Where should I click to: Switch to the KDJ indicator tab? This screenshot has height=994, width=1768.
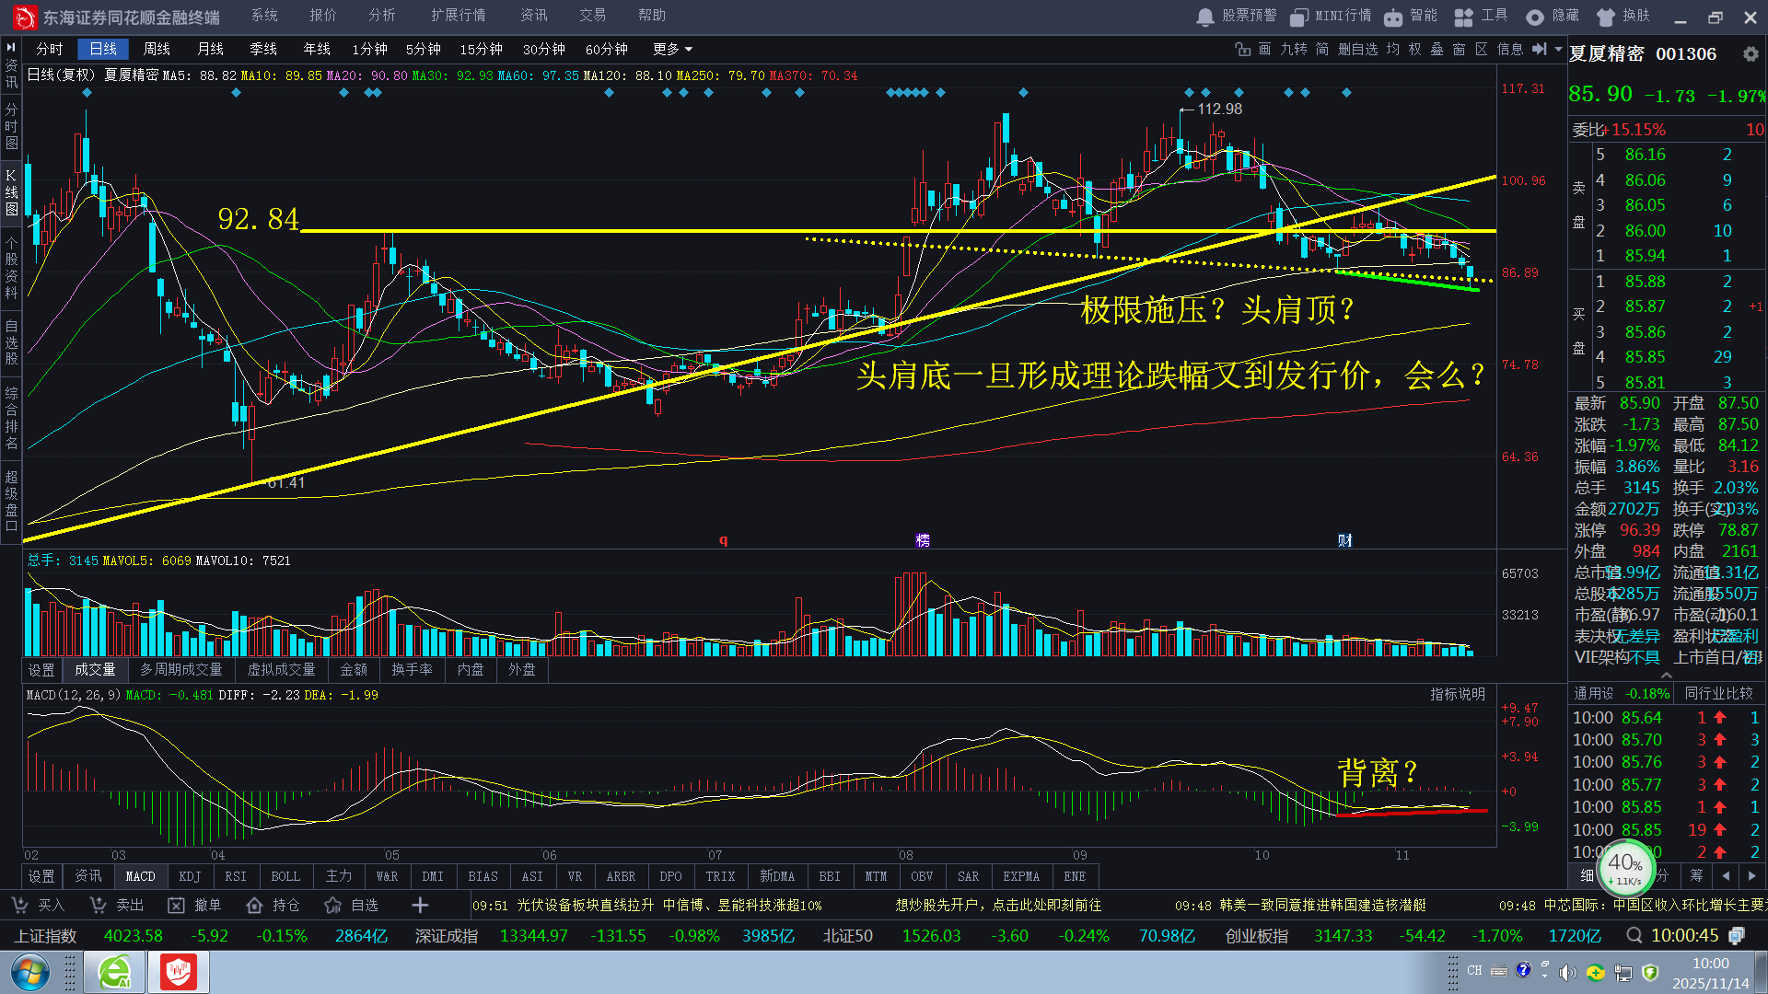click(x=190, y=876)
